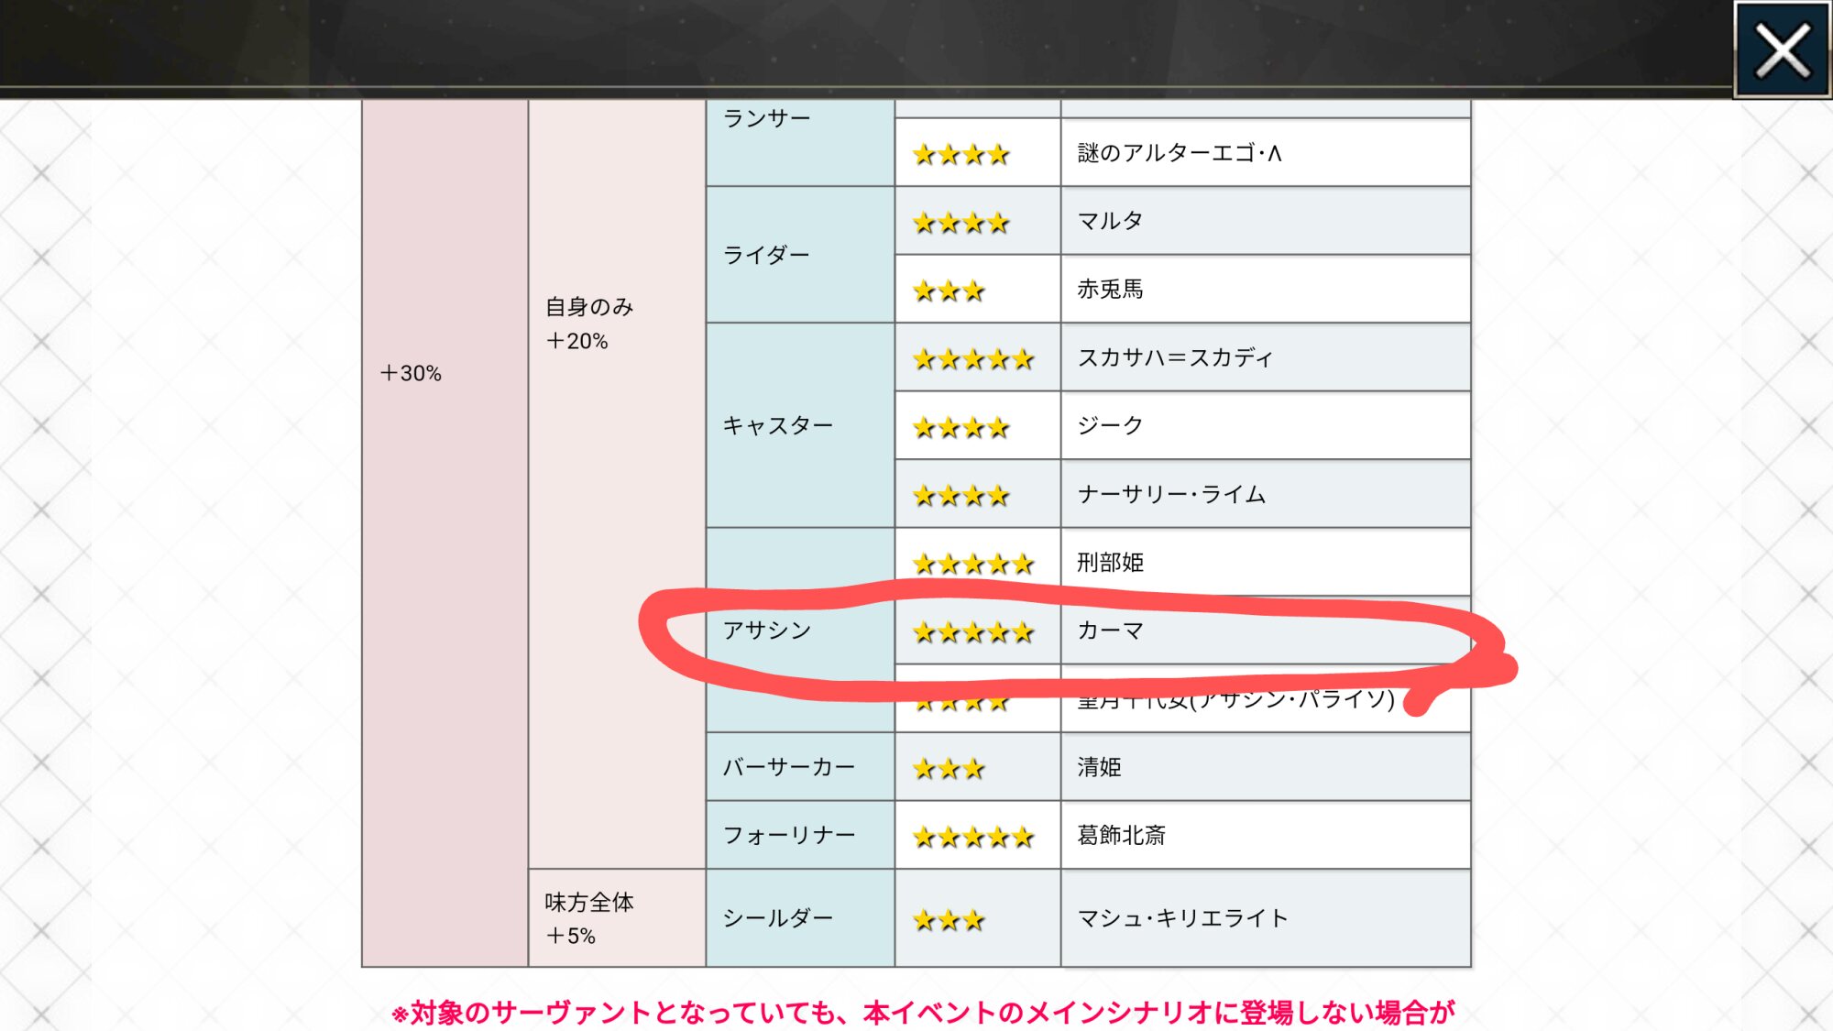Select the アサシン class cell
The height and width of the screenshot is (1031, 1833).
point(767,631)
